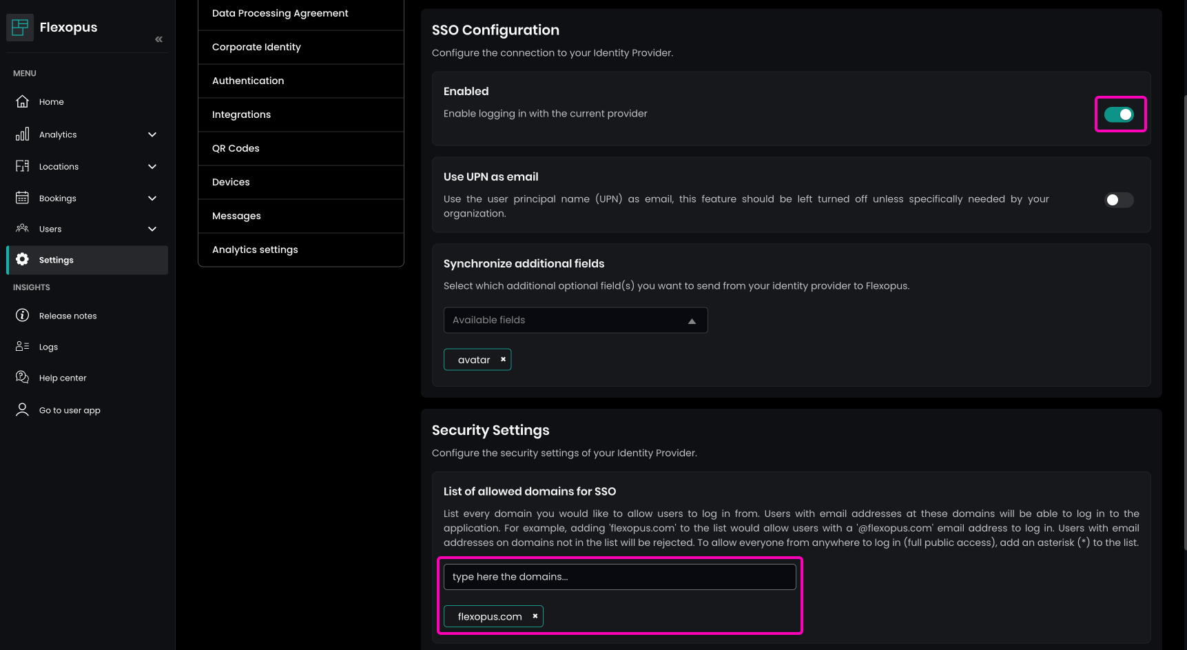The height and width of the screenshot is (650, 1187).
Task: Click the allowed domains text input
Action: (x=619, y=577)
